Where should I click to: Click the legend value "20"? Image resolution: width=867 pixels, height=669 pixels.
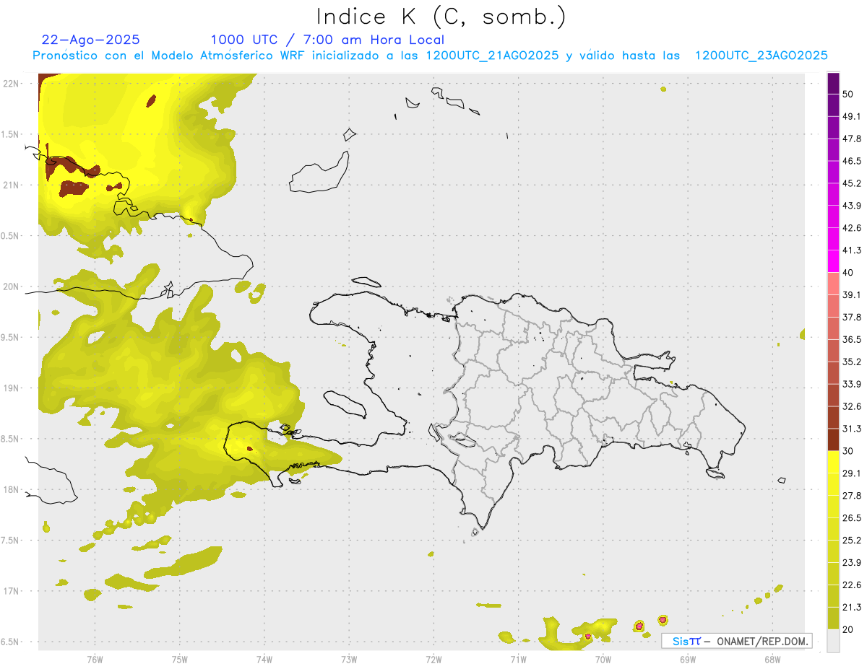[849, 629]
